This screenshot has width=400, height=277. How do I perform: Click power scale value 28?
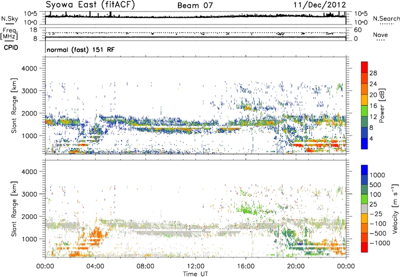click(x=373, y=73)
